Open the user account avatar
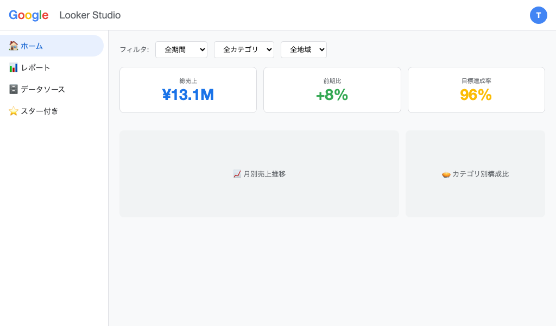 (x=538, y=15)
